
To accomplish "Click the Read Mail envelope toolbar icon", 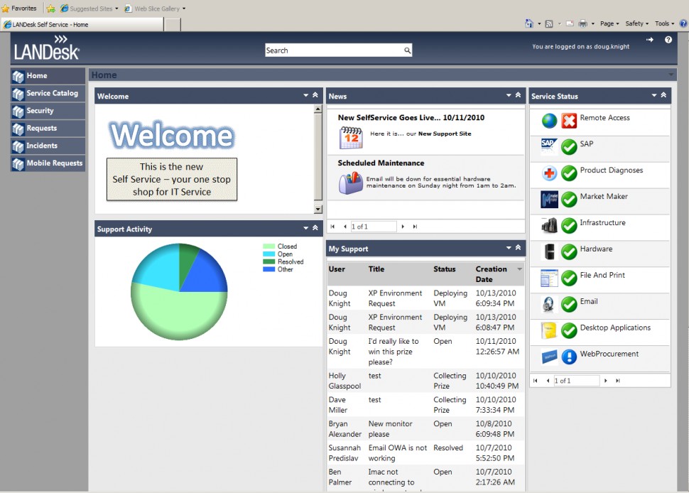I will (570, 23).
